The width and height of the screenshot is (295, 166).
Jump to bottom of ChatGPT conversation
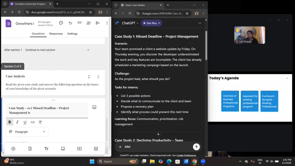[158, 134]
